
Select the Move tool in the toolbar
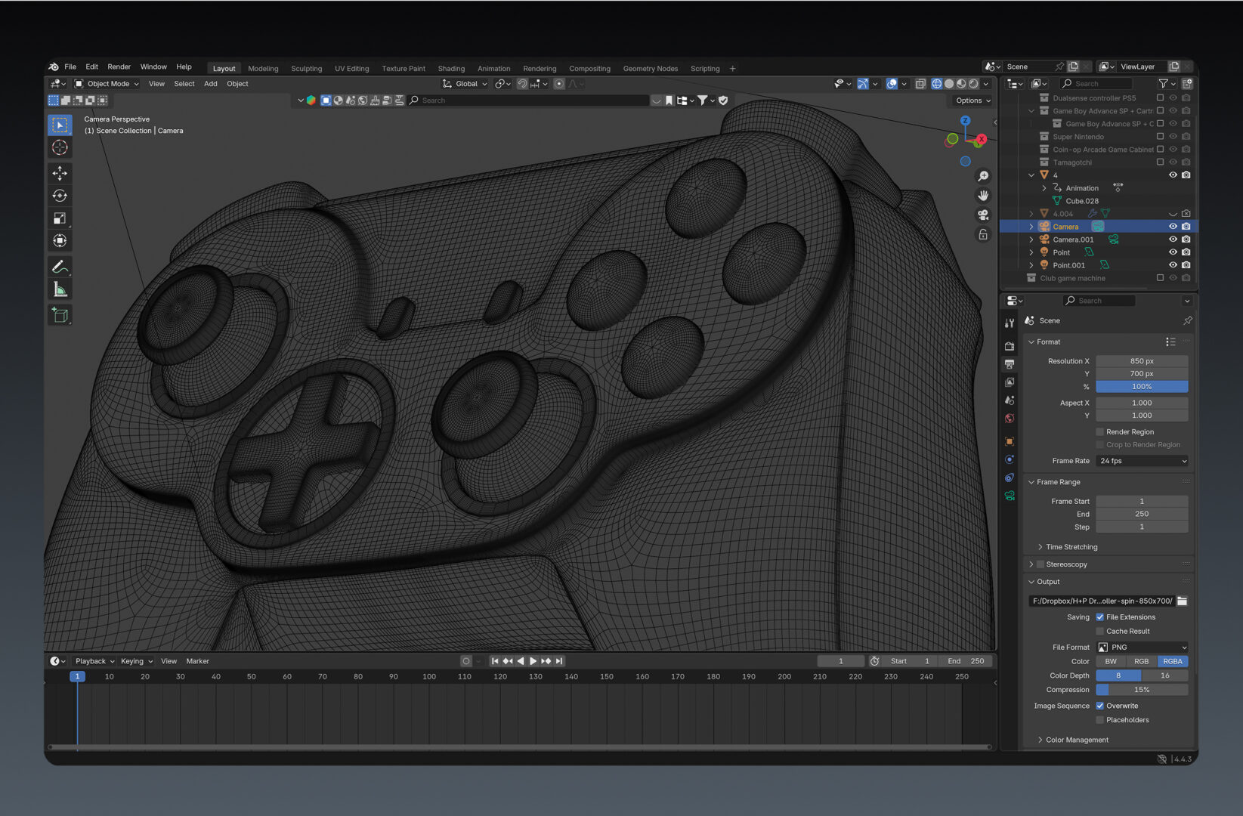[60, 173]
